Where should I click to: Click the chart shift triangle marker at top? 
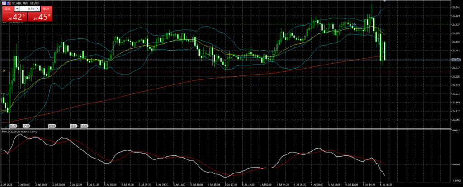[x=384, y=2]
